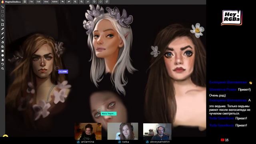Click the ketka name label
Screen dimensions: 256x144
click(126, 142)
